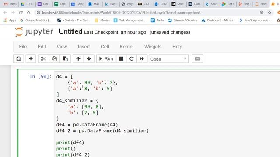Screen dimensions: 280x157
Task: Insert a cell below with the plus icon
Action: [31, 59]
